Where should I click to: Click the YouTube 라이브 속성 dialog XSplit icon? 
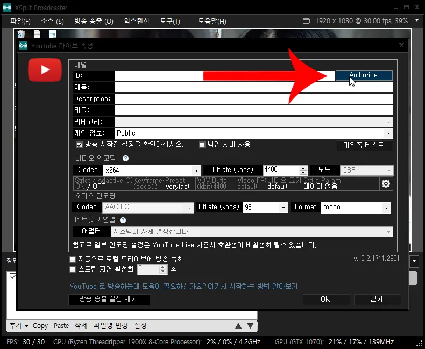coord(23,46)
